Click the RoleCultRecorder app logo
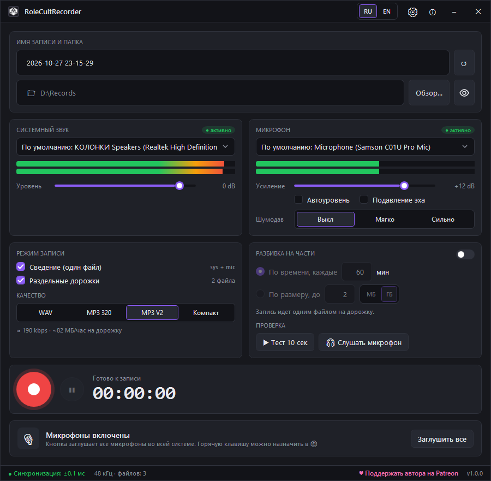This screenshot has height=481, width=491. pyautogui.click(x=14, y=11)
